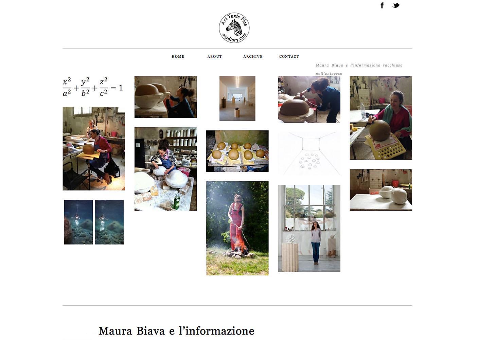Image resolution: width=479 pixels, height=343 pixels.
Task: Open the Facebook page icon
Action: pos(382,5)
